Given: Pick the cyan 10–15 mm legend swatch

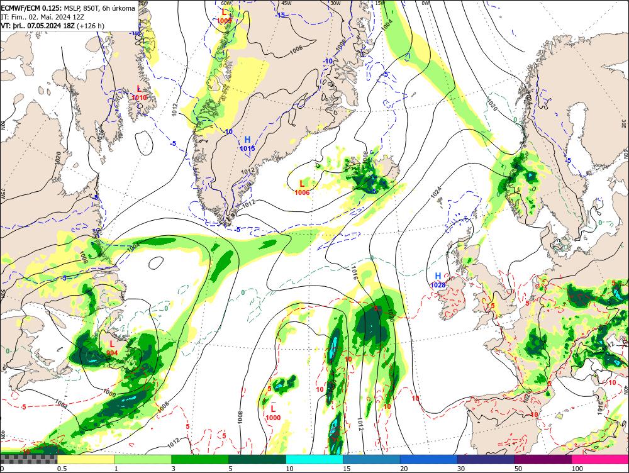Looking at the screenshot, I should (314, 459).
